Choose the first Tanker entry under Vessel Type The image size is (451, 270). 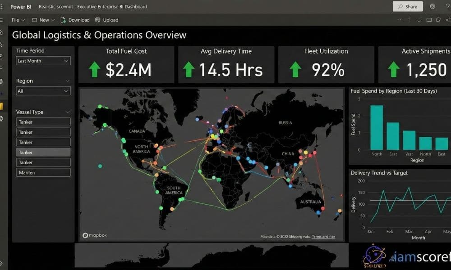pyautogui.click(x=43, y=121)
